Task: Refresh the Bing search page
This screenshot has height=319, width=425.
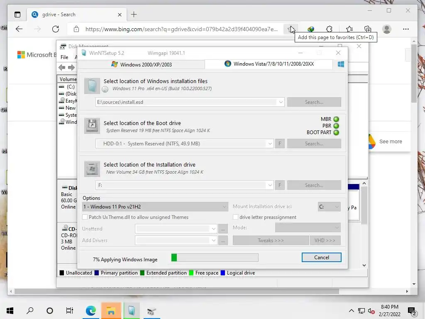Action: (56, 29)
